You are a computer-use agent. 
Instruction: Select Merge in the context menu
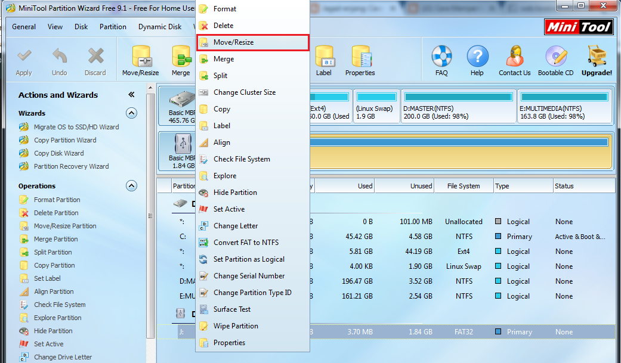tap(253, 59)
